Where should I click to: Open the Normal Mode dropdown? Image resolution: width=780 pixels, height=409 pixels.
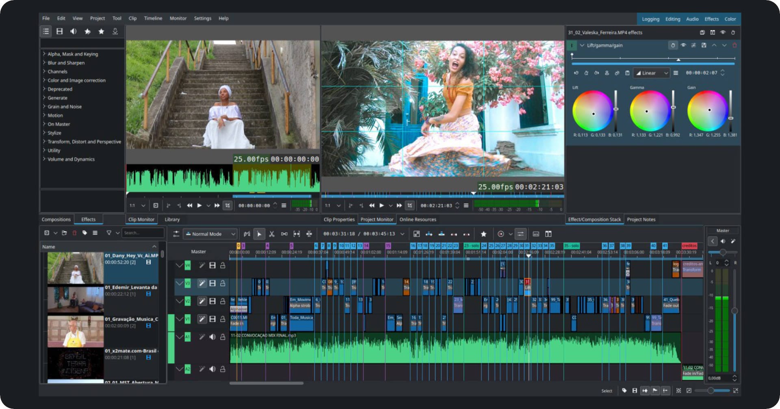[x=210, y=234]
